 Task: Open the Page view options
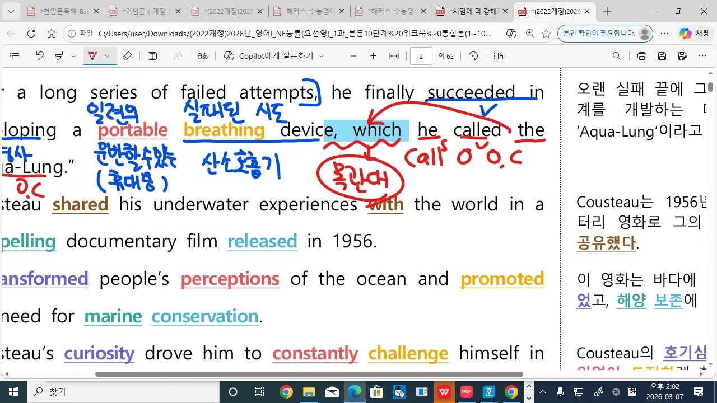[499, 56]
